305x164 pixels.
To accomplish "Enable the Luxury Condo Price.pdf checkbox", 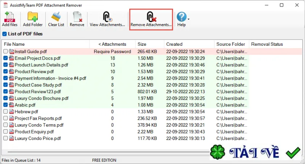I will pos(5,138).
